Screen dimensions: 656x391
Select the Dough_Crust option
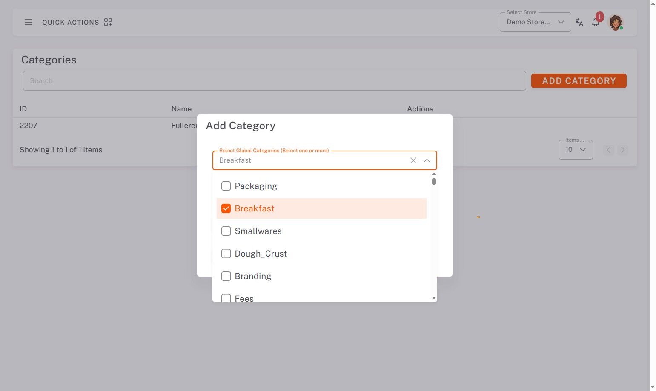click(x=261, y=254)
